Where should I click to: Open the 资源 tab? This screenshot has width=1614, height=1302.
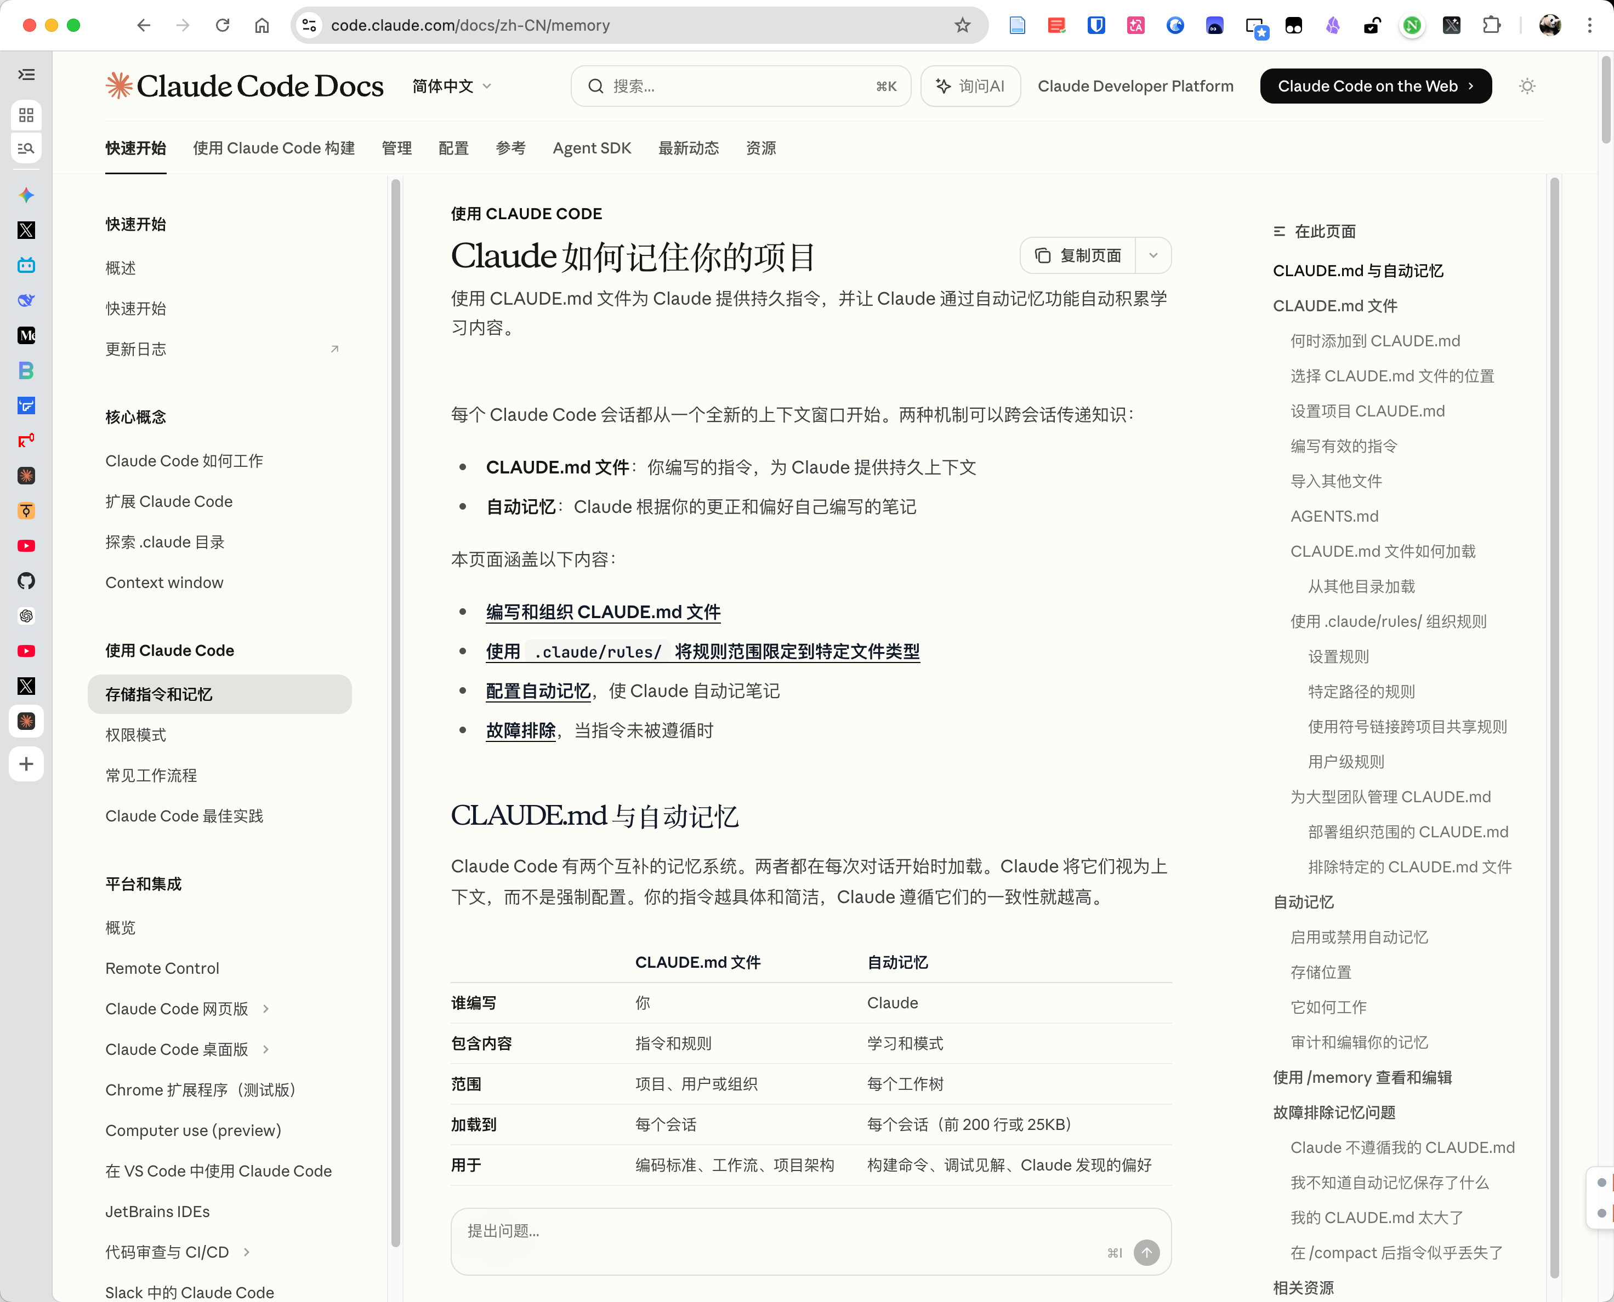coord(761,149)
